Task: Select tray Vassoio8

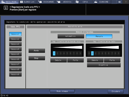Action: click(15, 69)
